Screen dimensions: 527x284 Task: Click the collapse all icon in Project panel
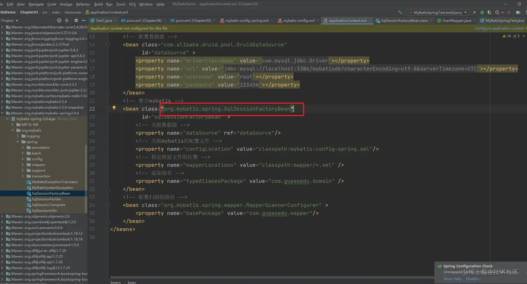[x=67, y=21]
